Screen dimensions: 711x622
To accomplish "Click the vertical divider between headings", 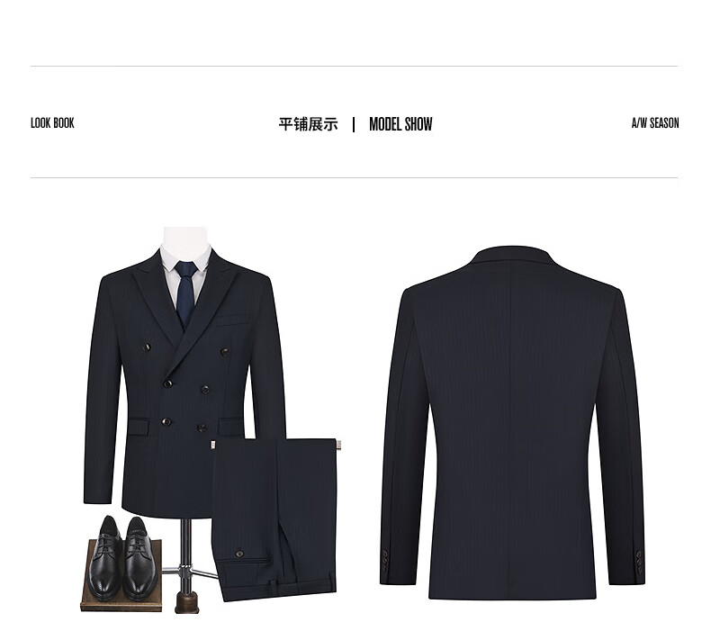I will 354,124.
